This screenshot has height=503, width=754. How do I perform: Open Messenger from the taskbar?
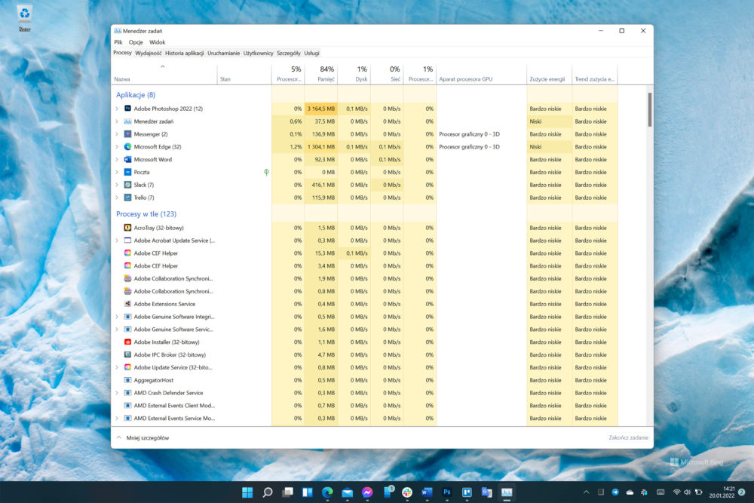point(367,492)
